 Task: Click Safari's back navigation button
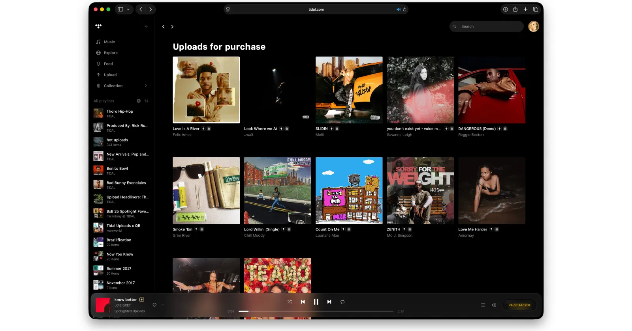(x=141, y=9)
